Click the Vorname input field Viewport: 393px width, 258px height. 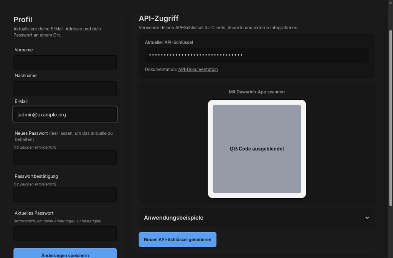[65, 63]
